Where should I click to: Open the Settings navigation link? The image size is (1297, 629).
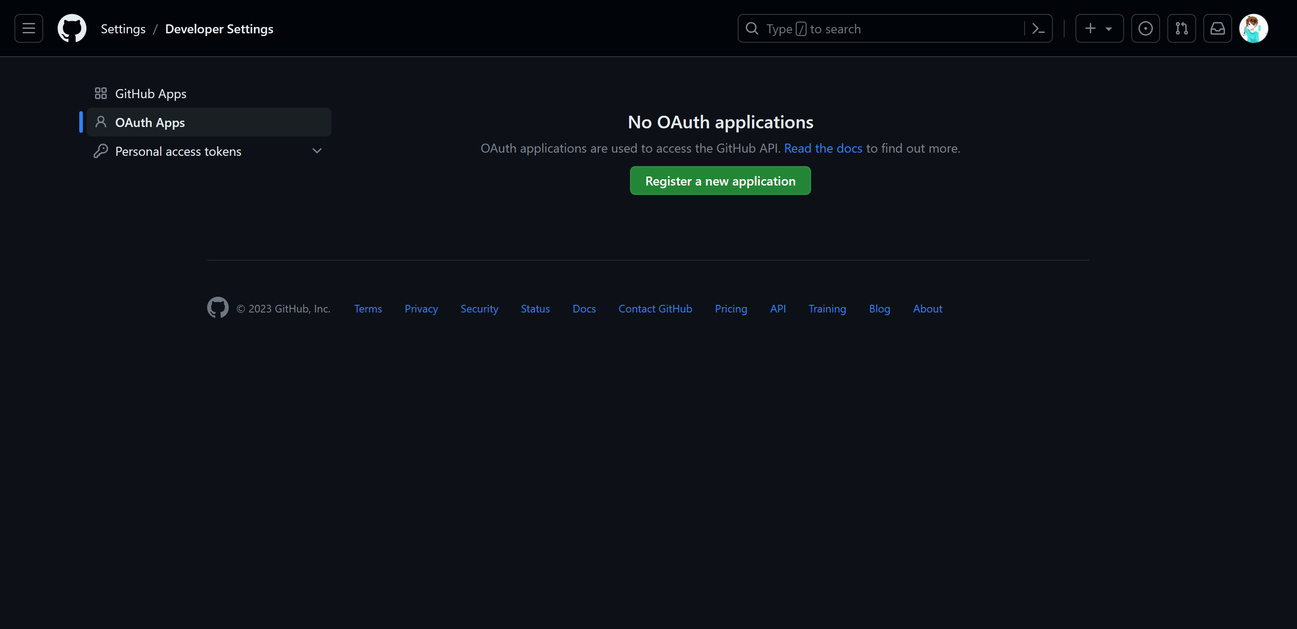click(x=122, y=28)
